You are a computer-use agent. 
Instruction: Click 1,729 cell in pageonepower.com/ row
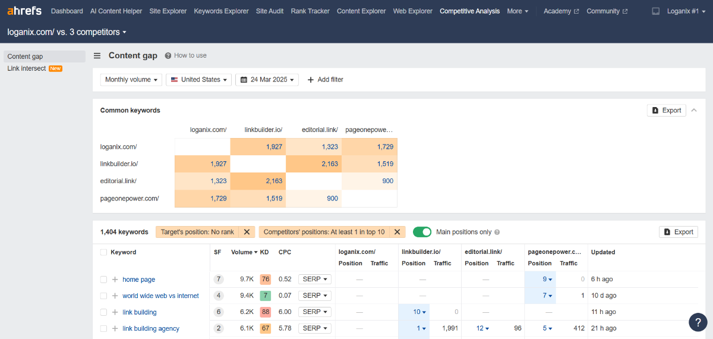point(203,198)
